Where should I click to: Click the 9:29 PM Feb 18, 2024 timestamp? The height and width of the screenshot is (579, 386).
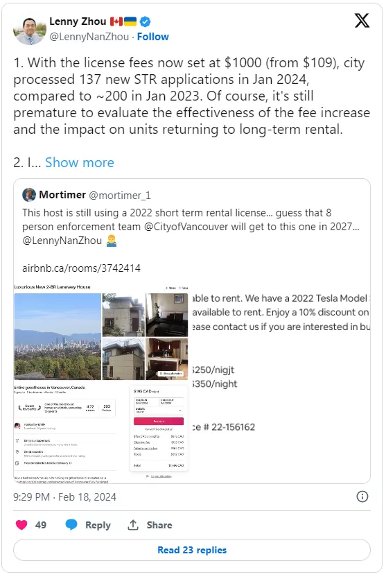(x=64, y=497)
